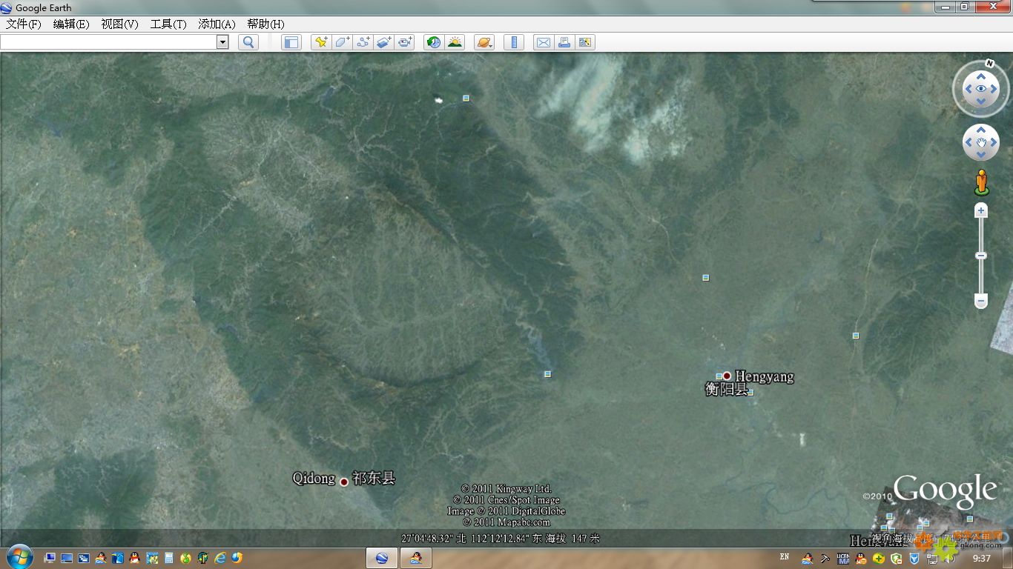Viewport: 1013px width, 569px height.
Task: Show the ruler measuring tool
Action: click(514, 42)
